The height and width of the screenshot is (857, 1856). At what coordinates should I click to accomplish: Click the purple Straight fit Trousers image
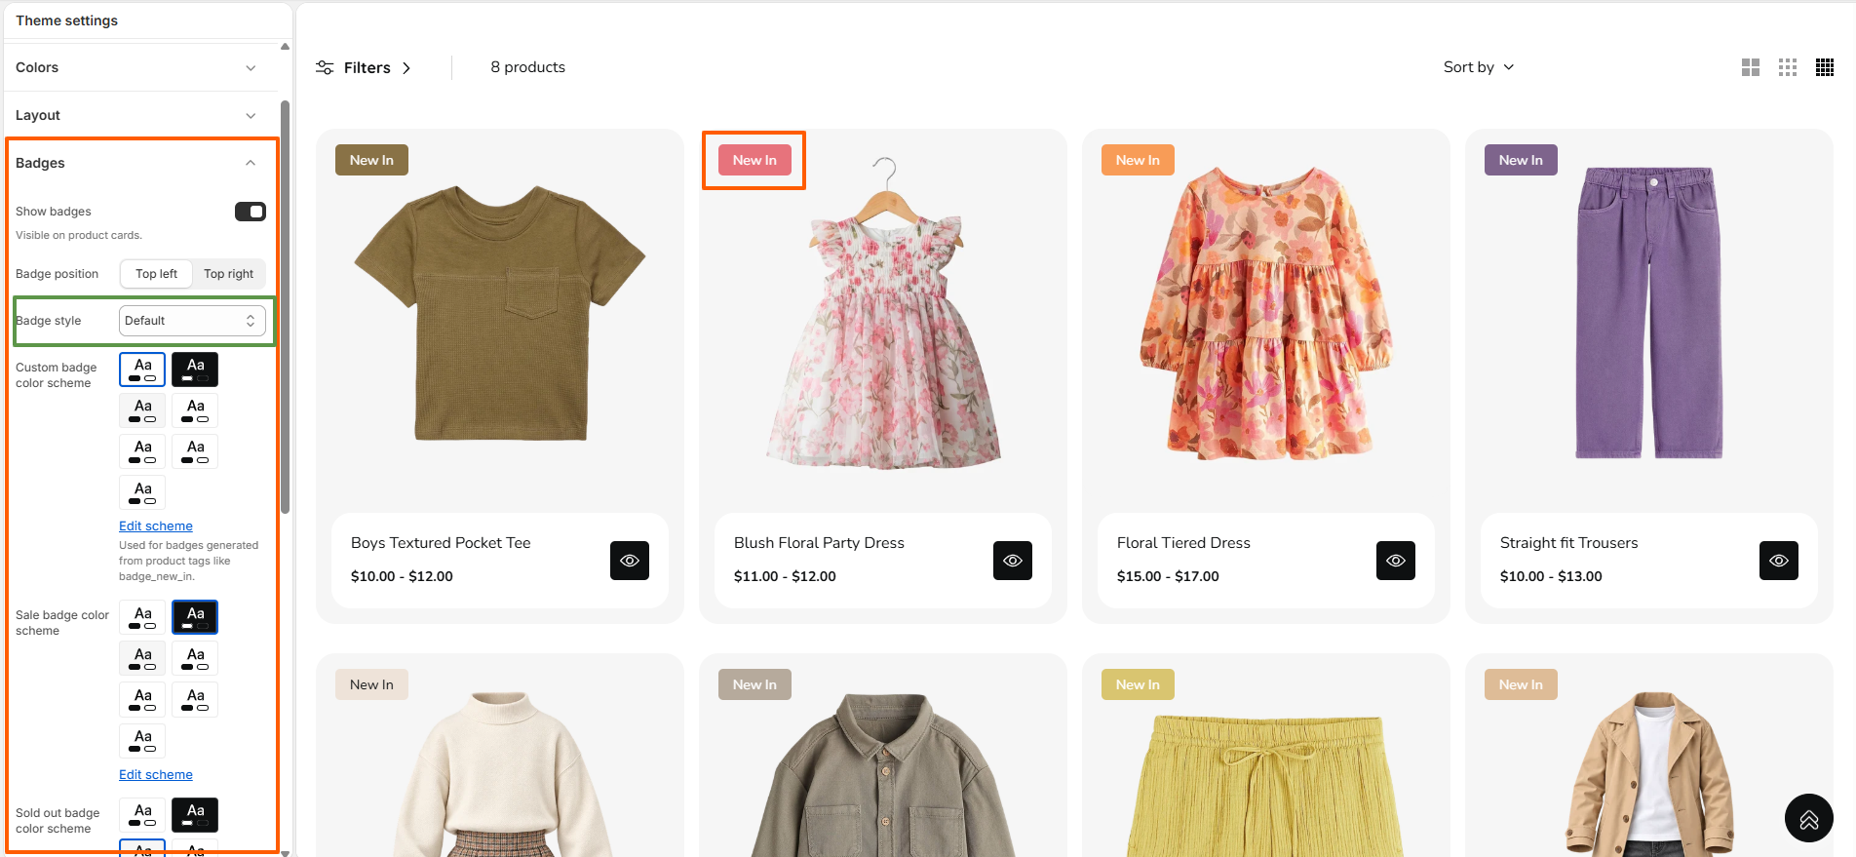pos(1649,312)
